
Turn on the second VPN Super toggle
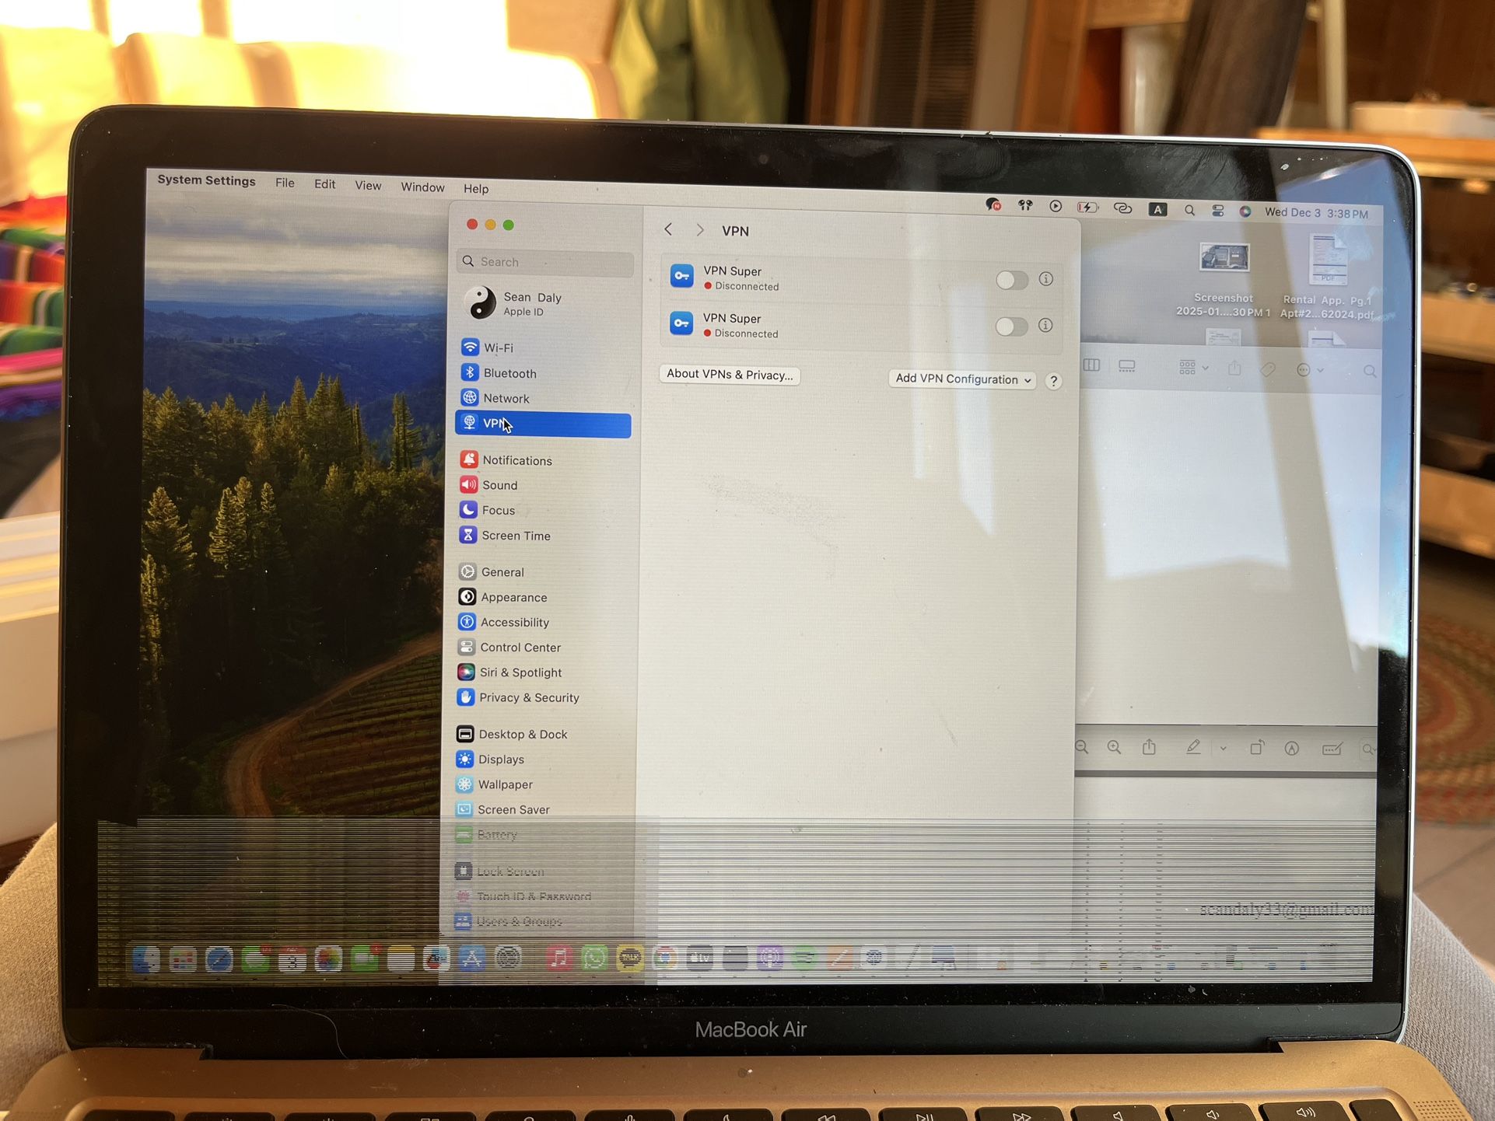click(x=1012, y=327)
